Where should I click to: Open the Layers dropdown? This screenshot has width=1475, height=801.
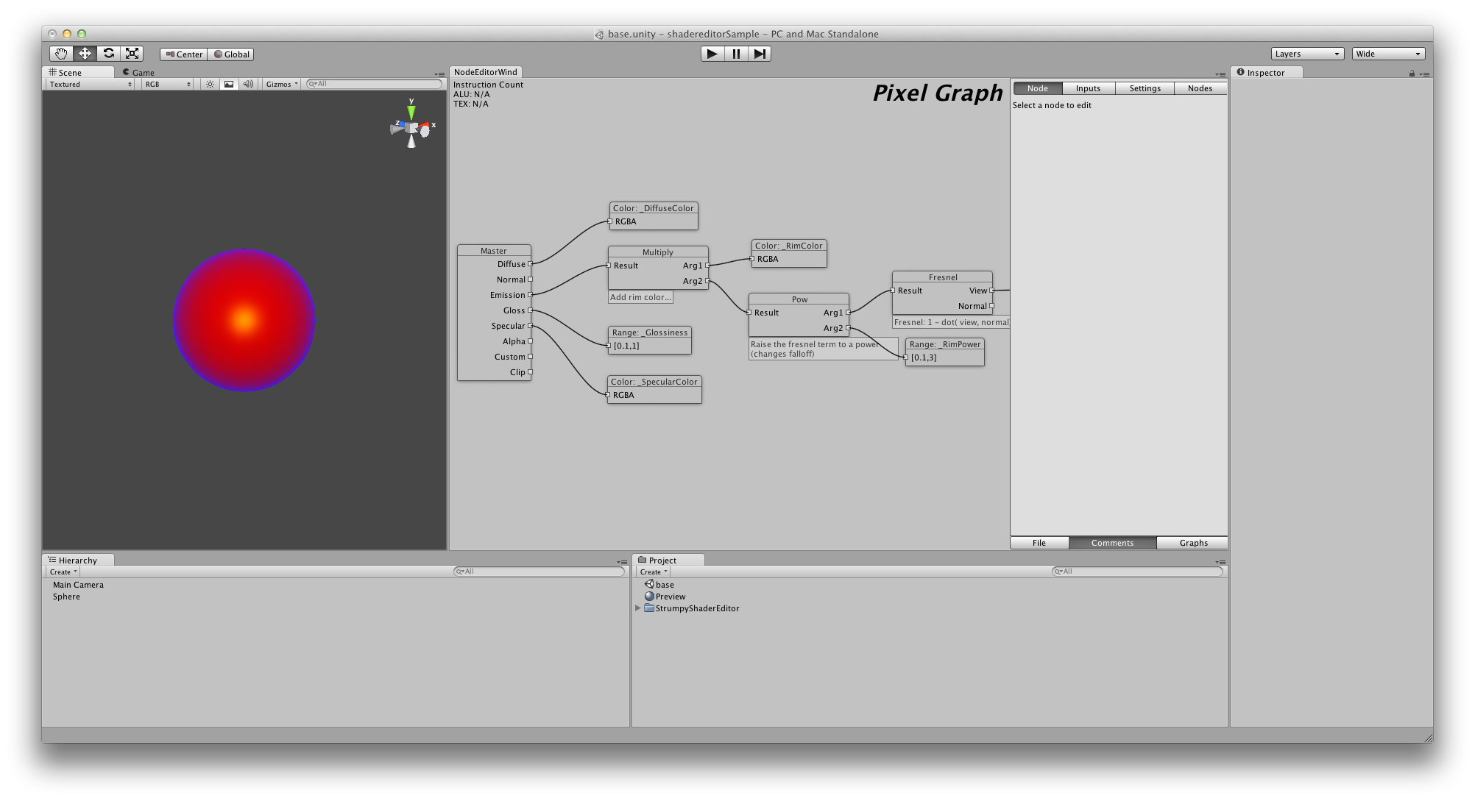tap(1306, 53)
